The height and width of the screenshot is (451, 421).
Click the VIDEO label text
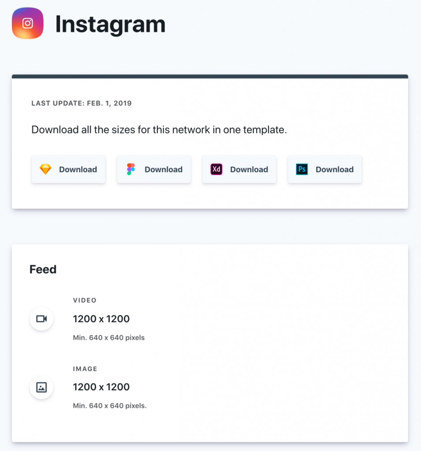(x=85, y=300)
